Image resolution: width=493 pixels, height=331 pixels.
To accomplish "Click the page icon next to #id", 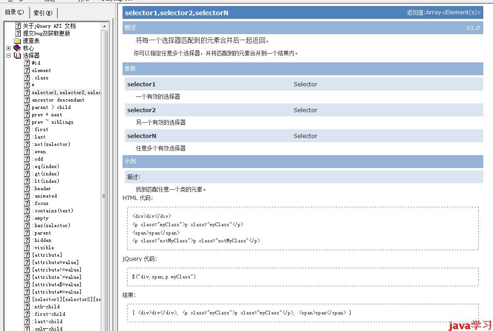I will (27, 63).
